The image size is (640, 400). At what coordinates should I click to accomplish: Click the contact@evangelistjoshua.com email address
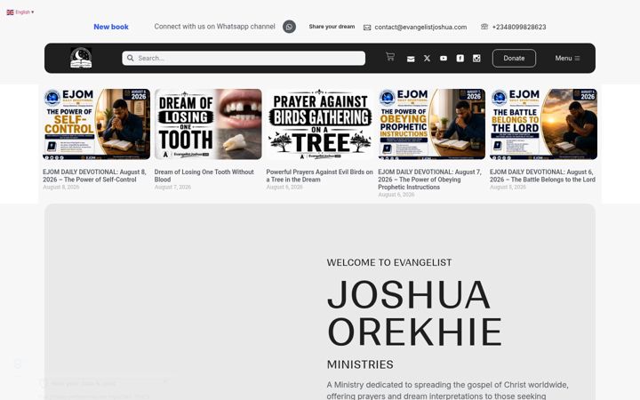point(420,27)
